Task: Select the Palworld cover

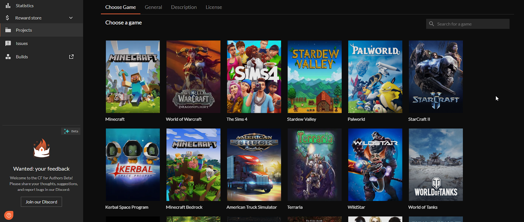Action: (375, 77)
